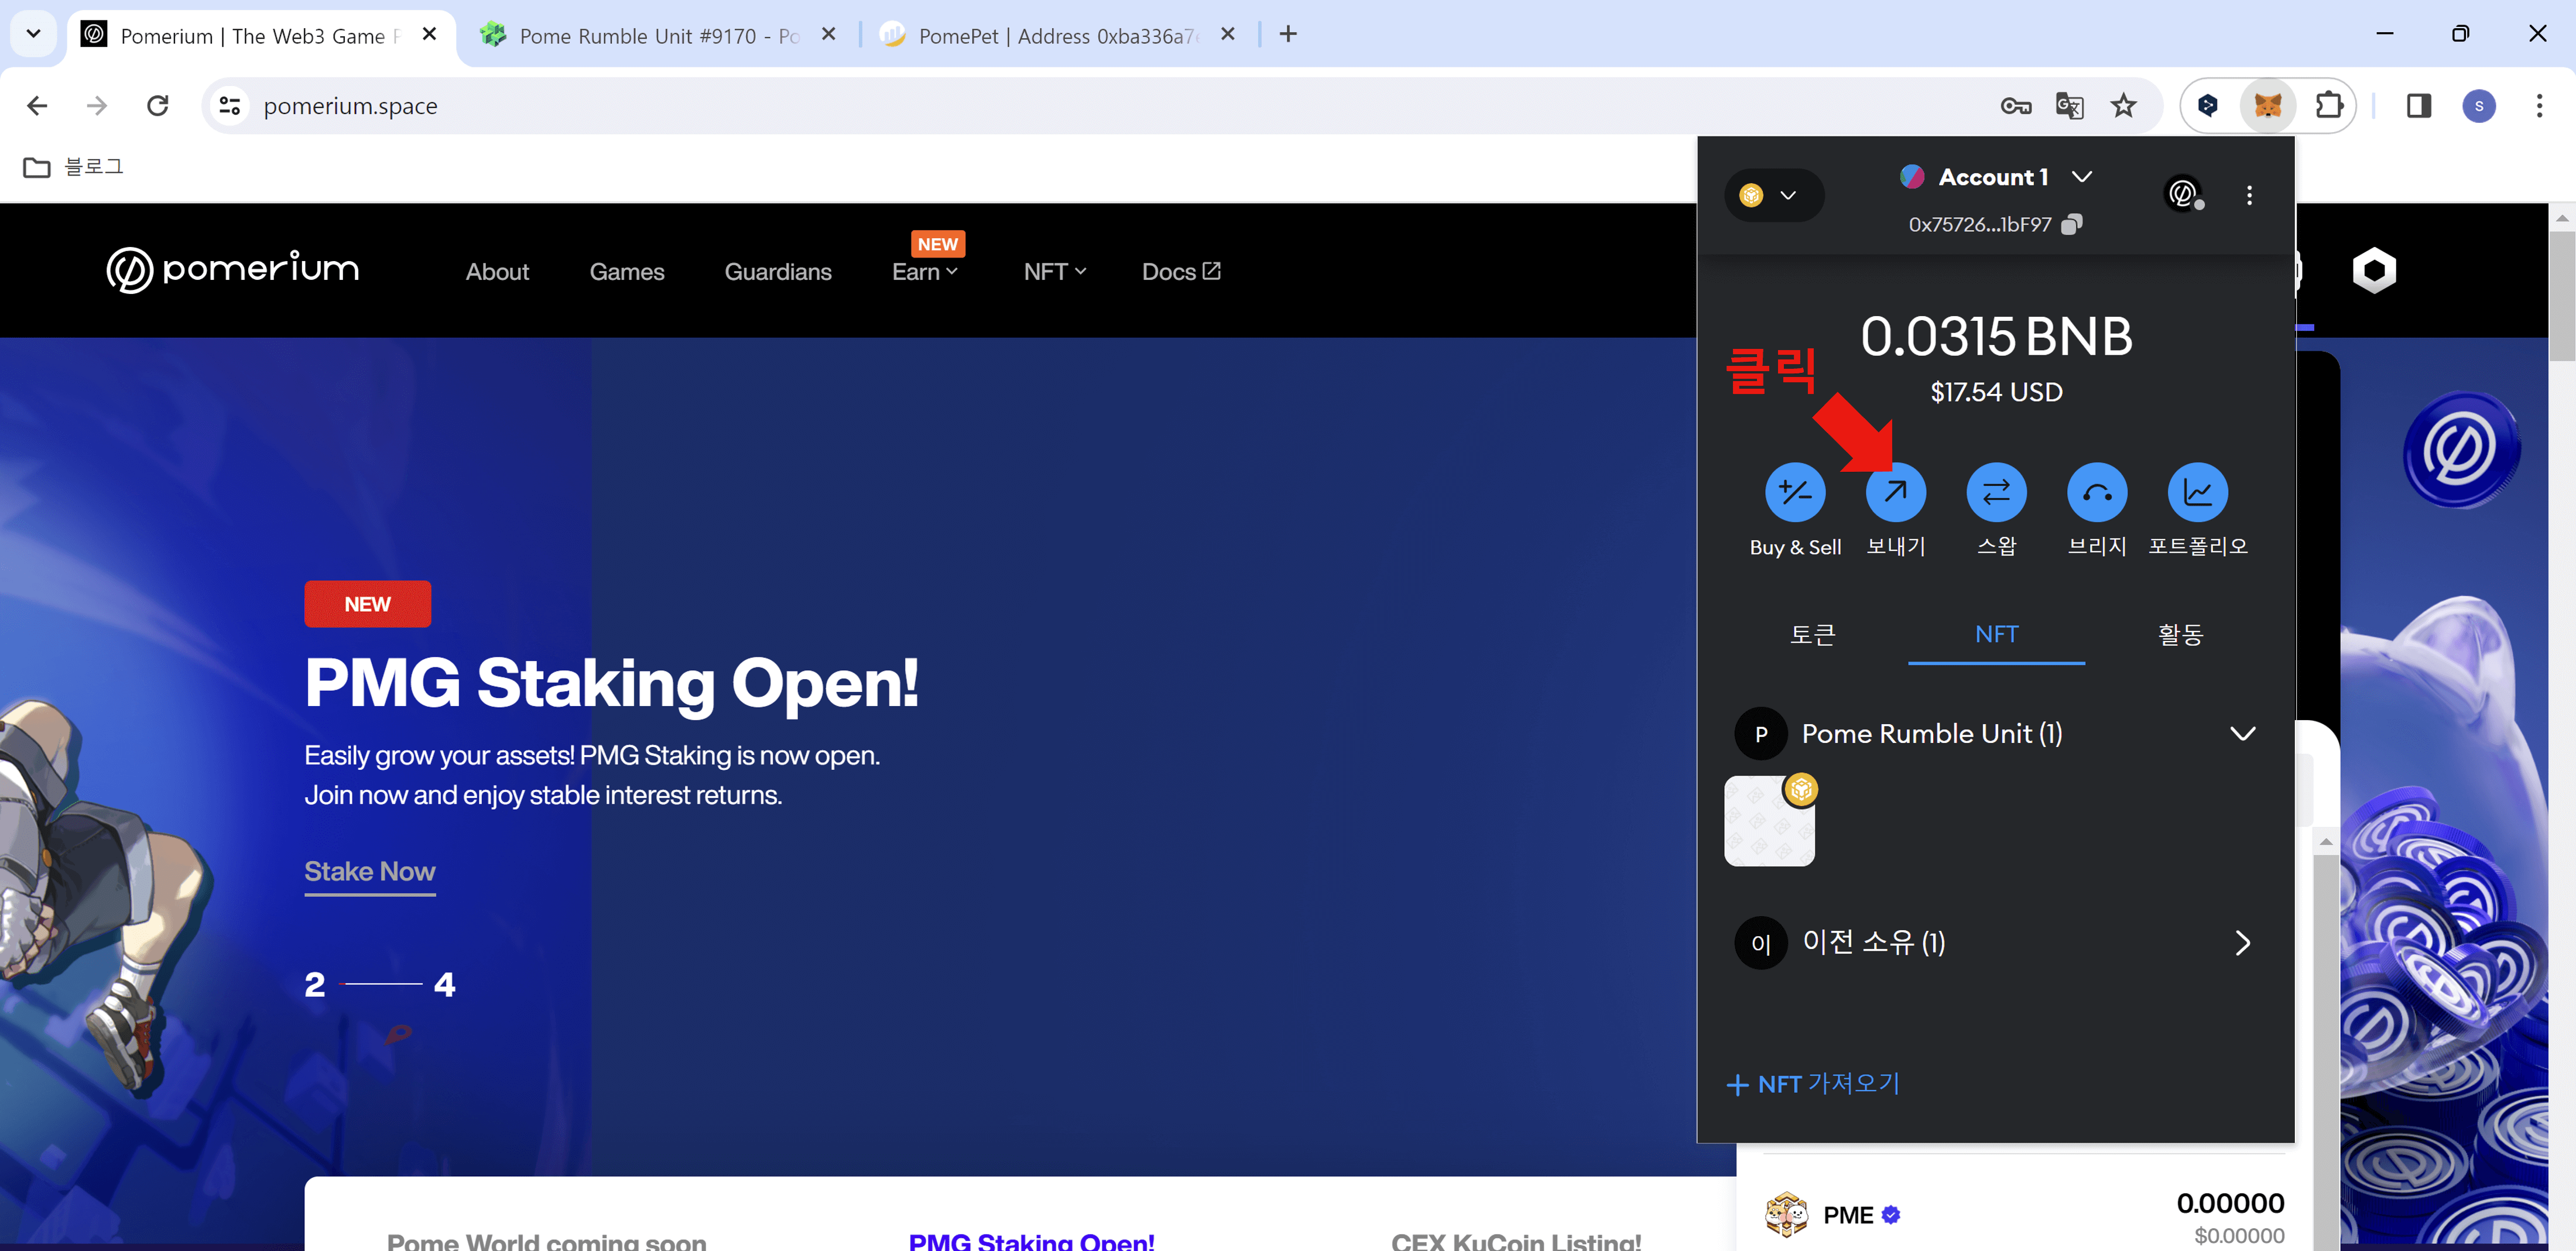This screenshot has height=1251, width=2576.
Task: Click the Stake Now link
Action: tap(369, 871)
